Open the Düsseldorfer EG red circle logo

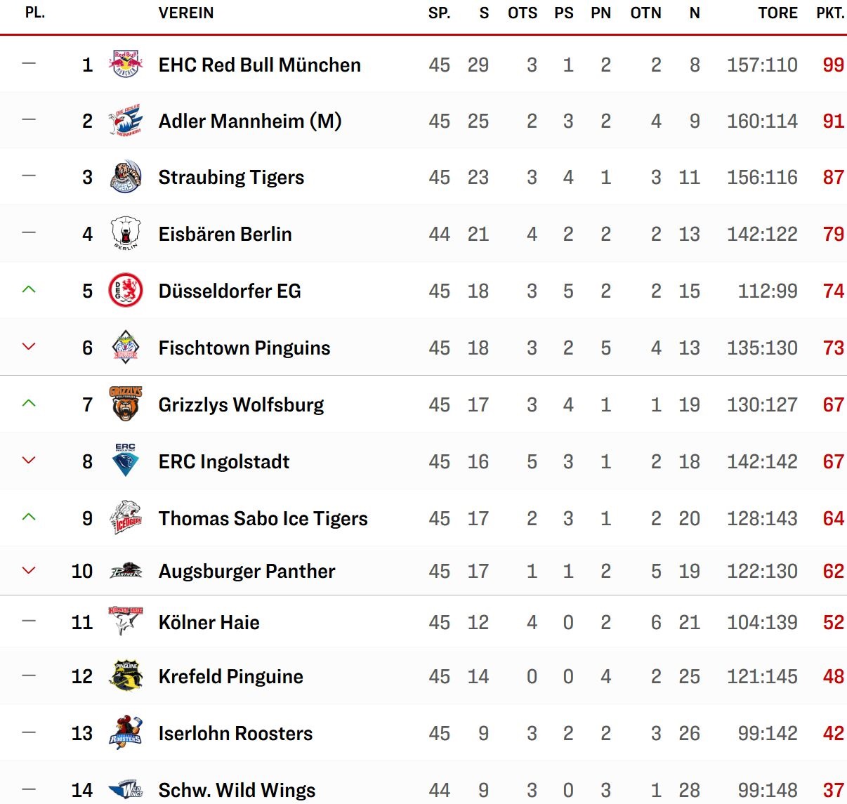pos(126,291)
